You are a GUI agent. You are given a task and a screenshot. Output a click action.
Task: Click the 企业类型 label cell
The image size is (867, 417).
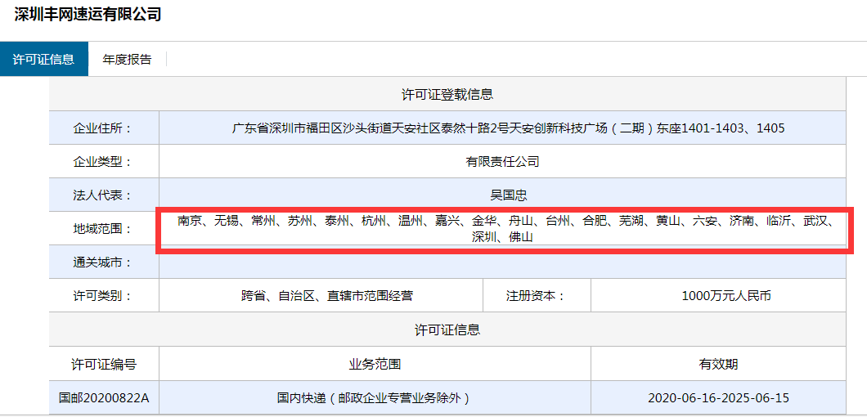(x=104, y=162)
